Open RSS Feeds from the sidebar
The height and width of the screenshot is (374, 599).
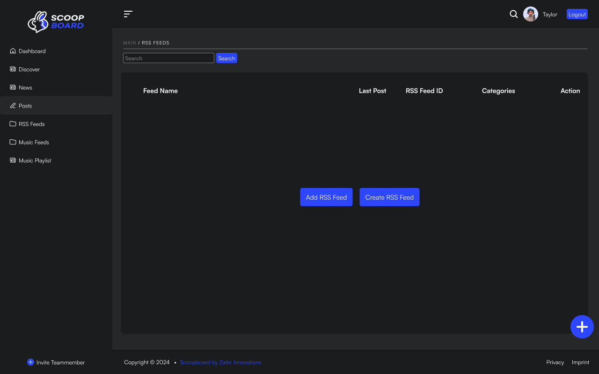pos(31,124)
